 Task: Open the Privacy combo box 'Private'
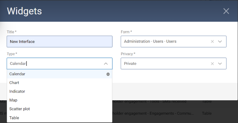(174, 64)
